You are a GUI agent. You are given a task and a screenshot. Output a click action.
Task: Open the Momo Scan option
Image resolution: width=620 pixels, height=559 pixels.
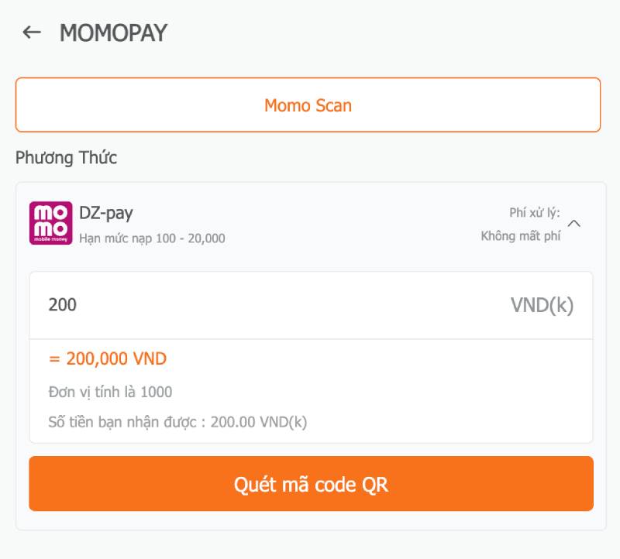[x=309, y=105]
